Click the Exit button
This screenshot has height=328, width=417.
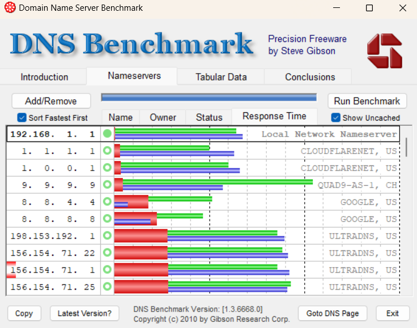[393, 313]
